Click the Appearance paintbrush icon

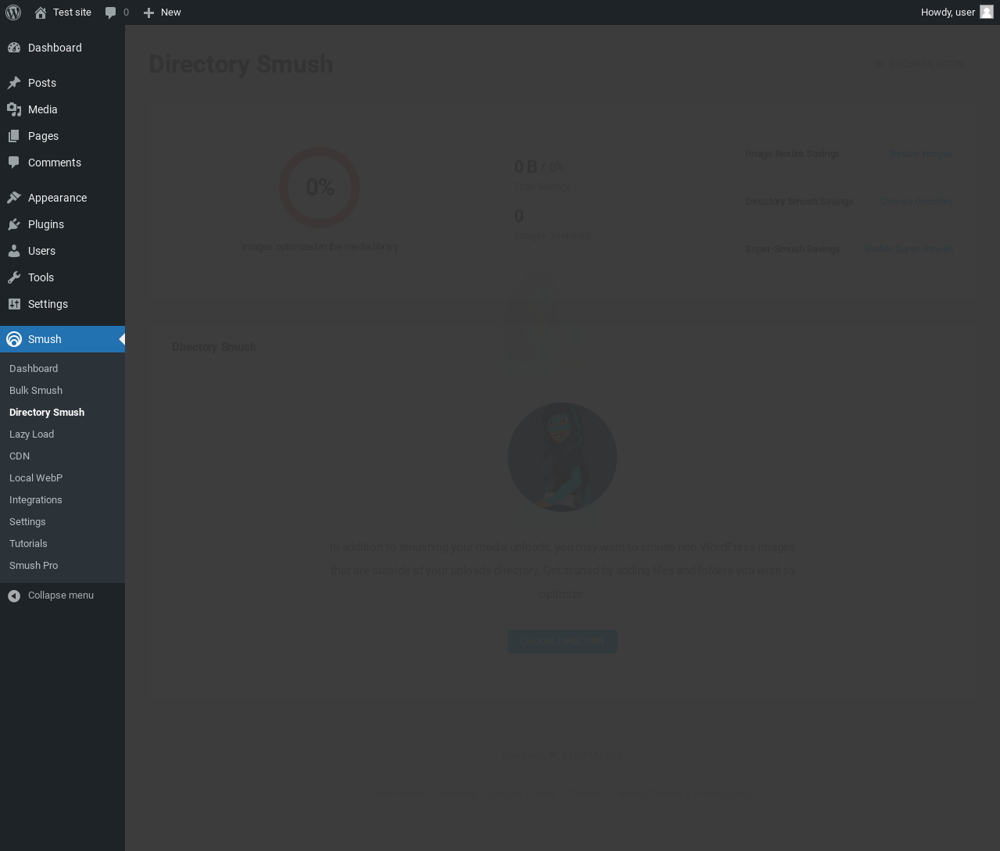pos(14,198)
